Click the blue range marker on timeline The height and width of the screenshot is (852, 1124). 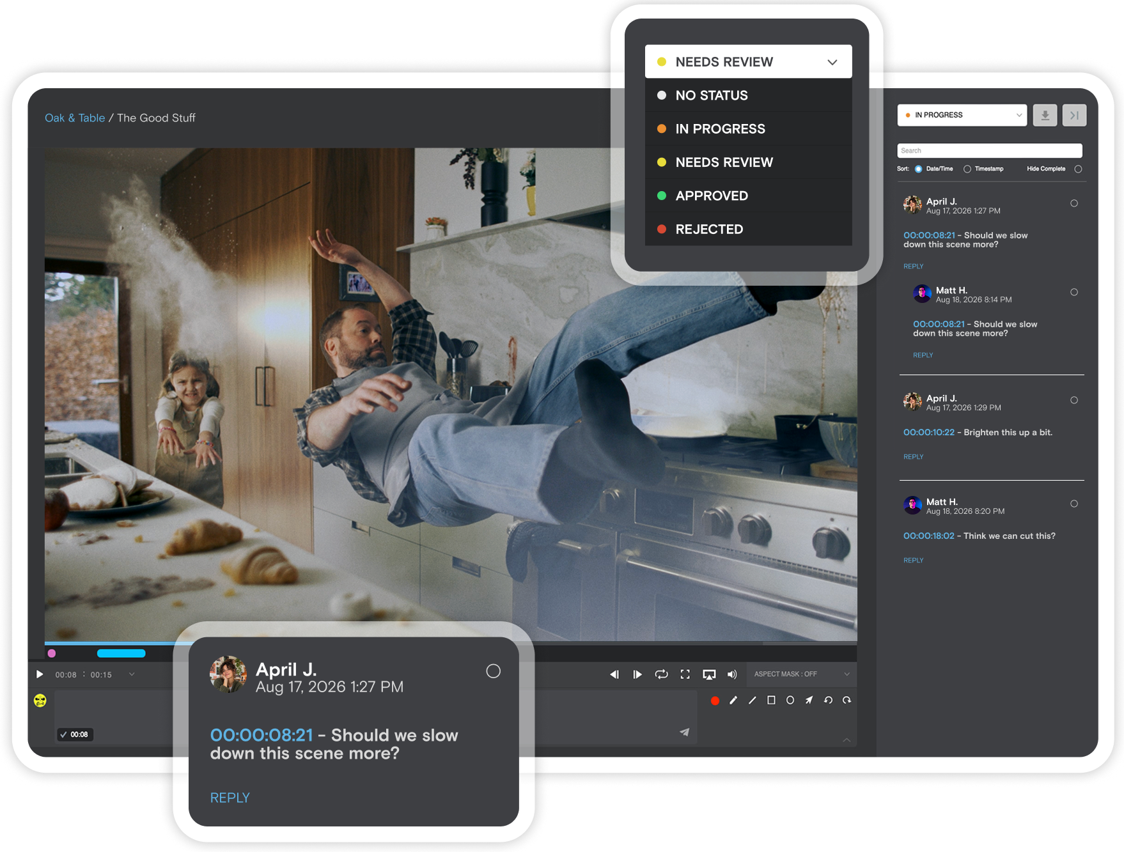click(121, 653)
